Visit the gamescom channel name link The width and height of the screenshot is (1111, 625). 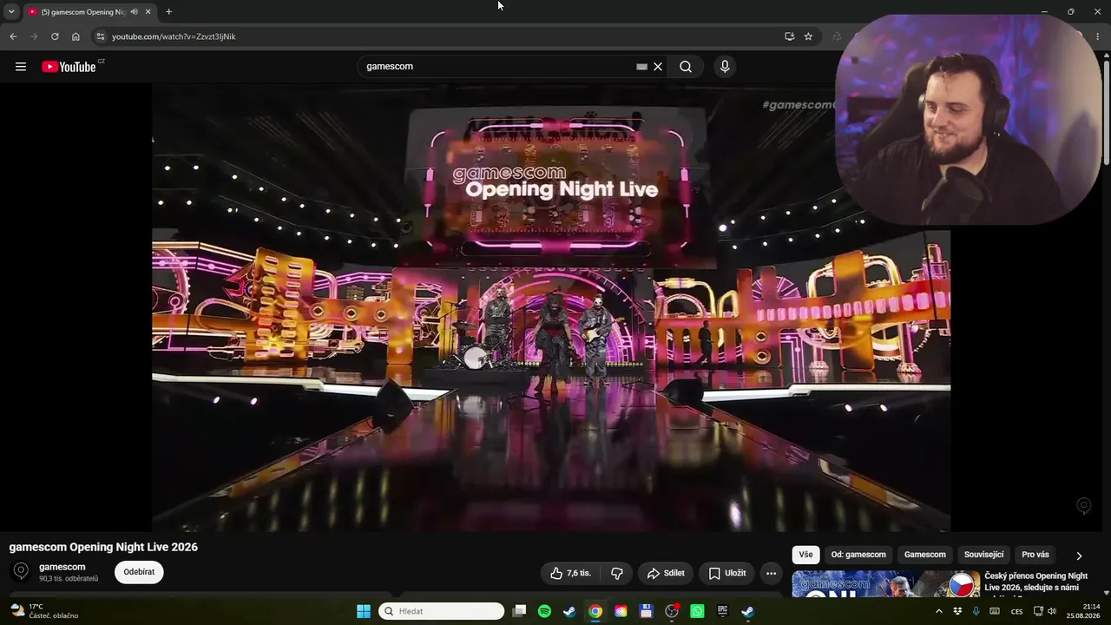62,567
